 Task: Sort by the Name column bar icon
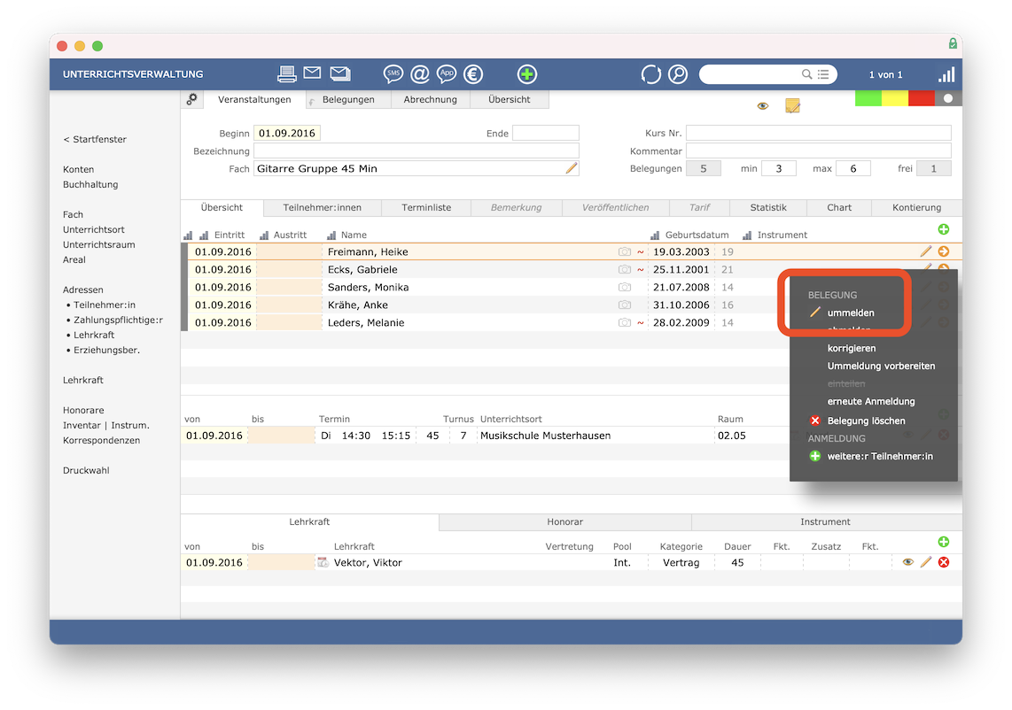point(331,235)
